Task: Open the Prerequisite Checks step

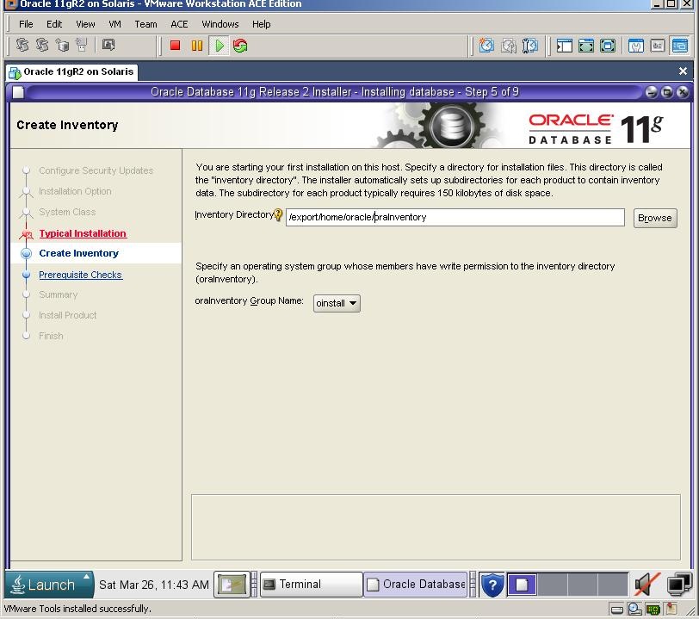Action: [80, 275]
